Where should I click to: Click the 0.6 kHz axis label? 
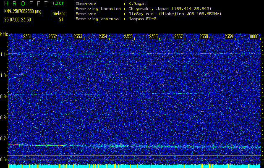coord(3,160)
